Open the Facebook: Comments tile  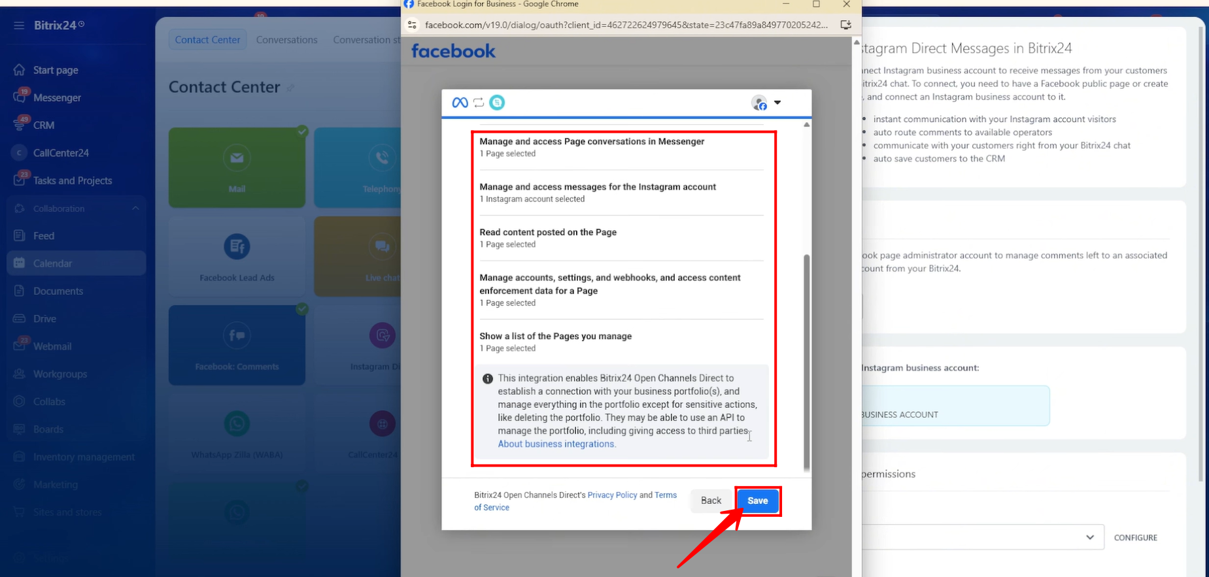click(x=237, y=345)
